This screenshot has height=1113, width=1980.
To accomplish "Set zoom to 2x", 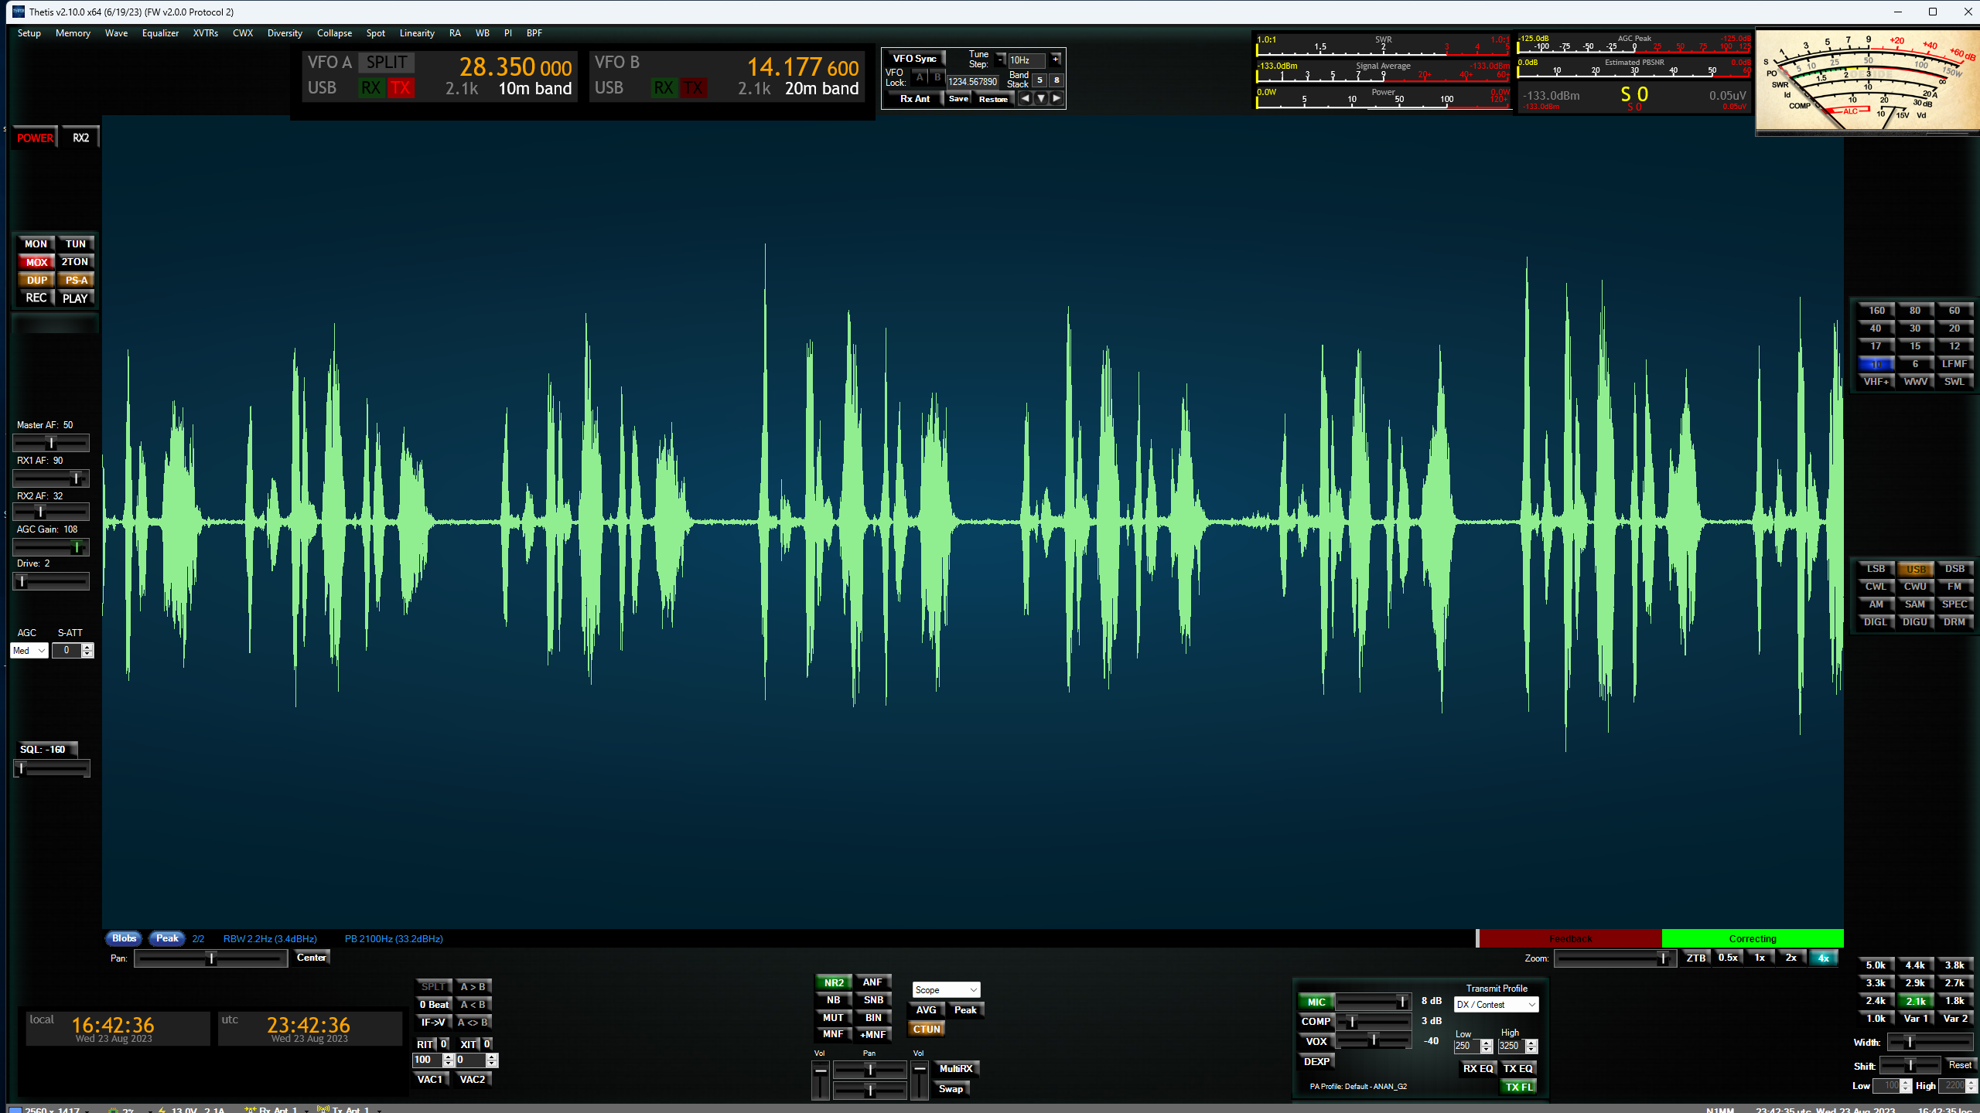I will click(x=1791, y=958).
